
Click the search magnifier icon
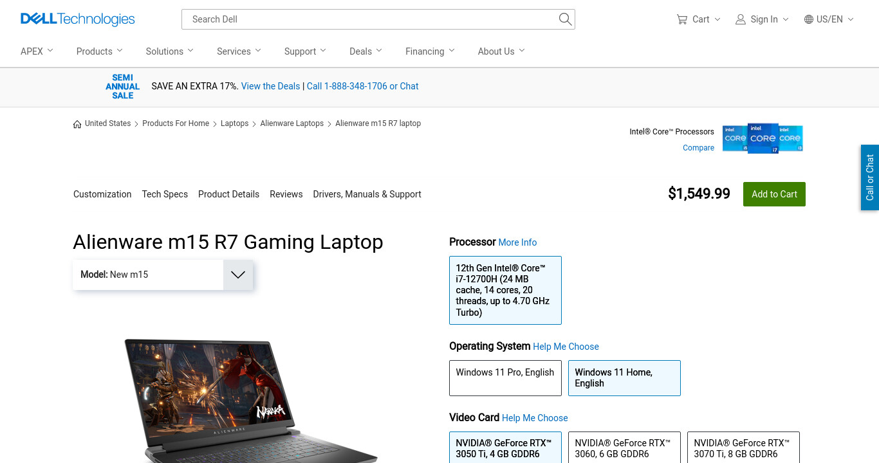click(565, 19)
